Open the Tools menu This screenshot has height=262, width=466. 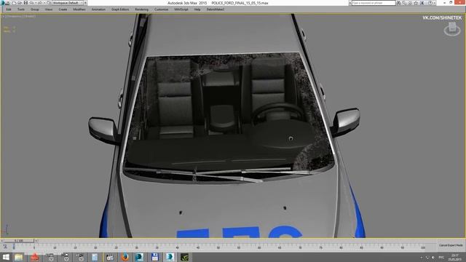click(21, 9)
